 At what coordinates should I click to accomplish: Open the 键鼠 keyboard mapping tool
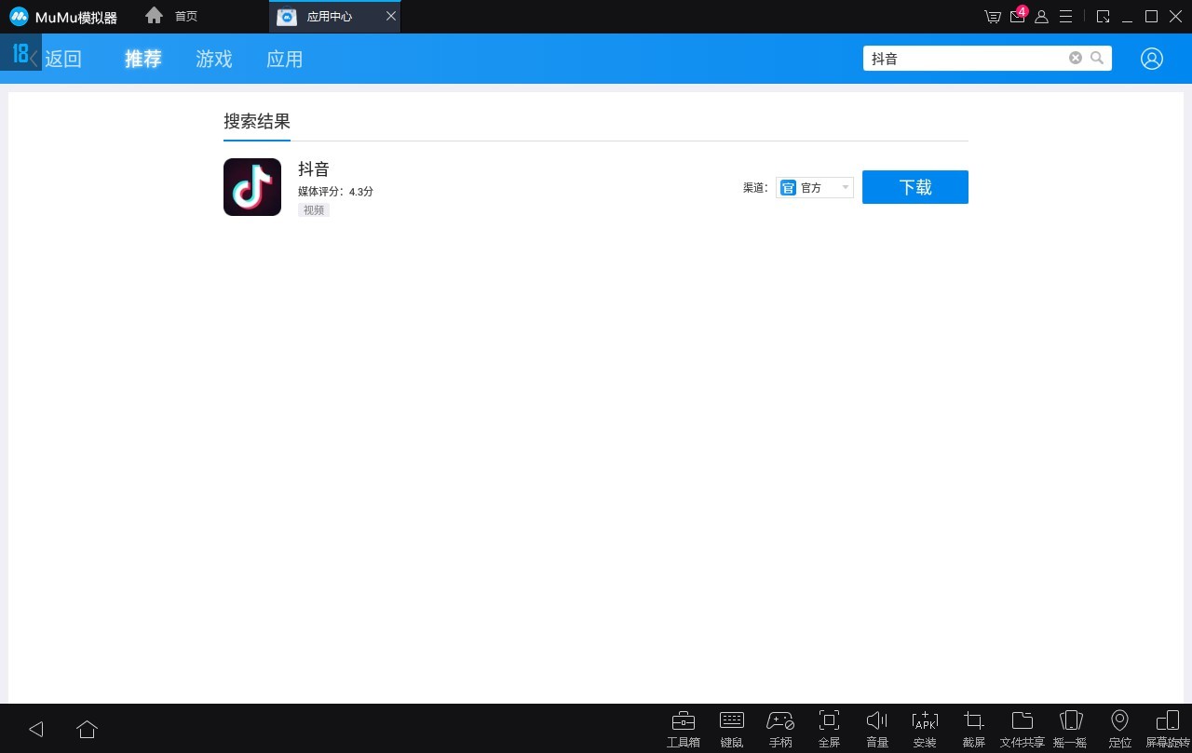click(732, 729)
